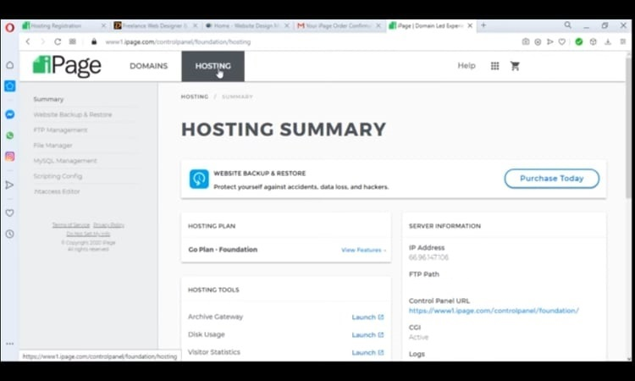Open the Control Panel URL link
Screen dimensions: 635x381
click(494, 311)
